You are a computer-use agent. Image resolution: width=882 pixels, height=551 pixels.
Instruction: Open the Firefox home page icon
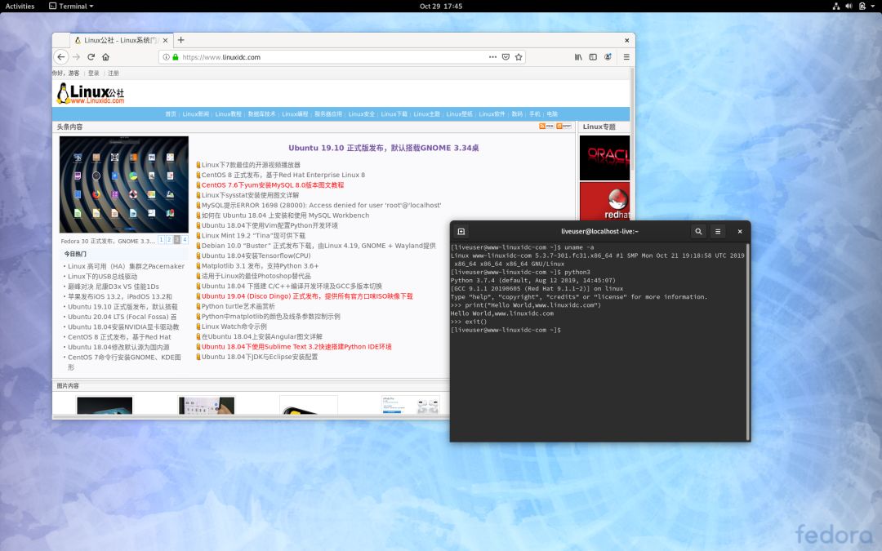point(105,57)
